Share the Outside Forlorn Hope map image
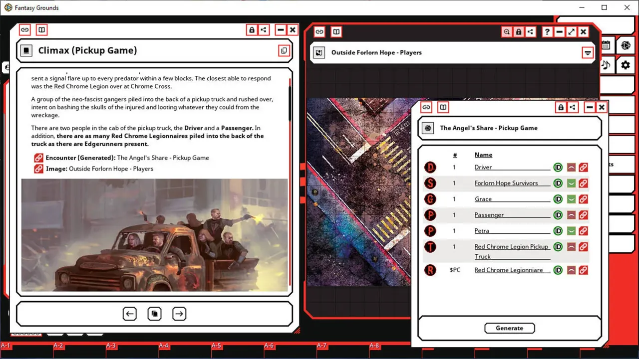Image resolution: width=639 pixels, height=359 pixels. pyautogui.click(x=531, y=32)
